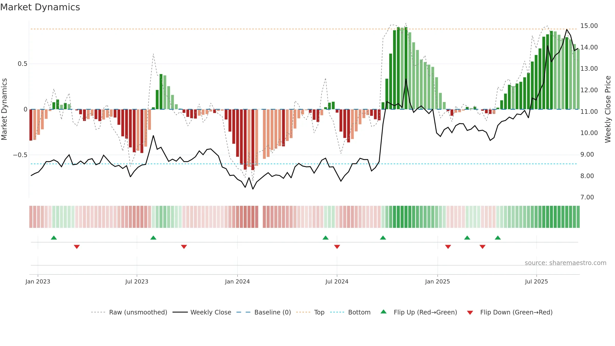This screenshot has width=615, height=346.
Task: Click the Market Dynamics chart title
Action: pyautogui.click(x=40, y=7)
